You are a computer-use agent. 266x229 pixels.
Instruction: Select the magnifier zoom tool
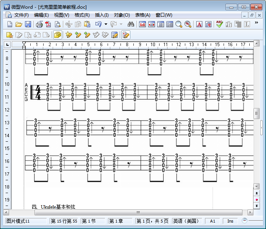[179, 25]
